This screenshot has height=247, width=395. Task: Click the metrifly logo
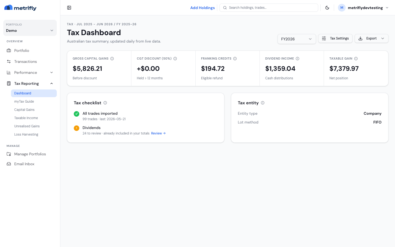(x=20, y=8)
